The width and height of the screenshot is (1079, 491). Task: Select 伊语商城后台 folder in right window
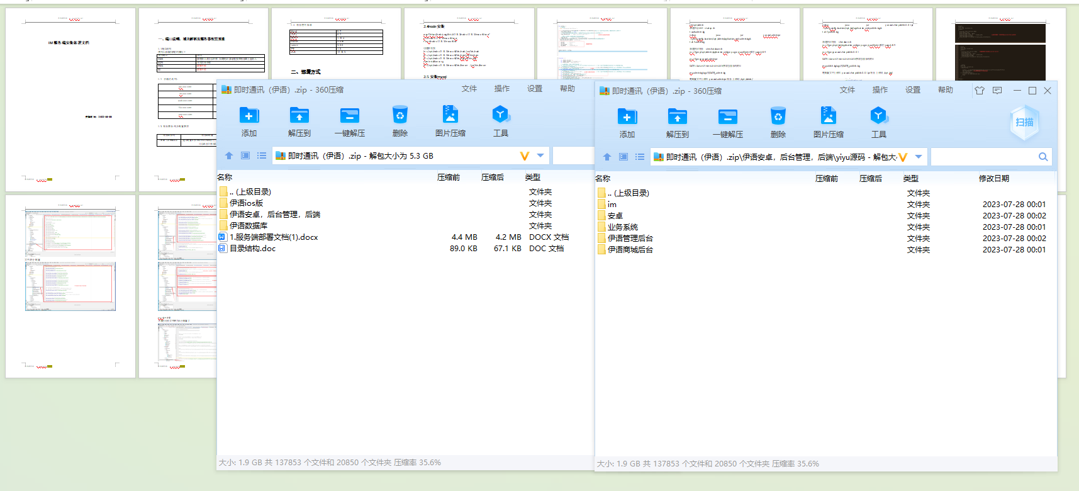[630, 250]
